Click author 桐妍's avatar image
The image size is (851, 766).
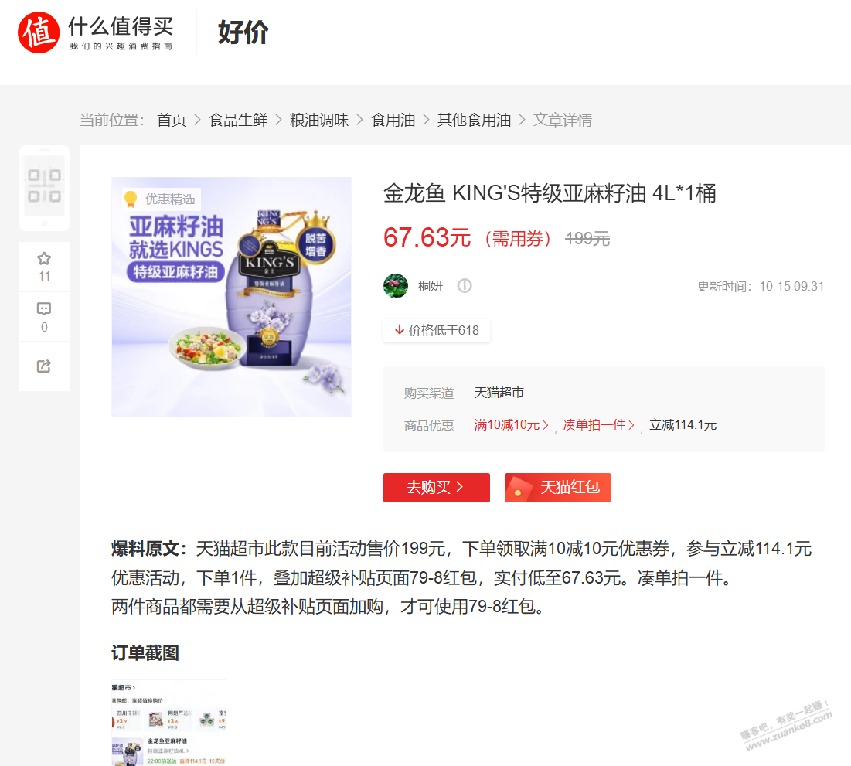coord(396,286)
